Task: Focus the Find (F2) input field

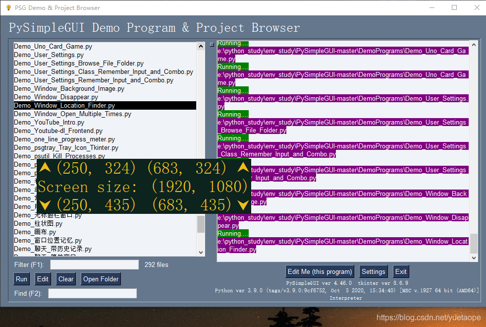Action: pyautogui.click(x=92, y=293)
